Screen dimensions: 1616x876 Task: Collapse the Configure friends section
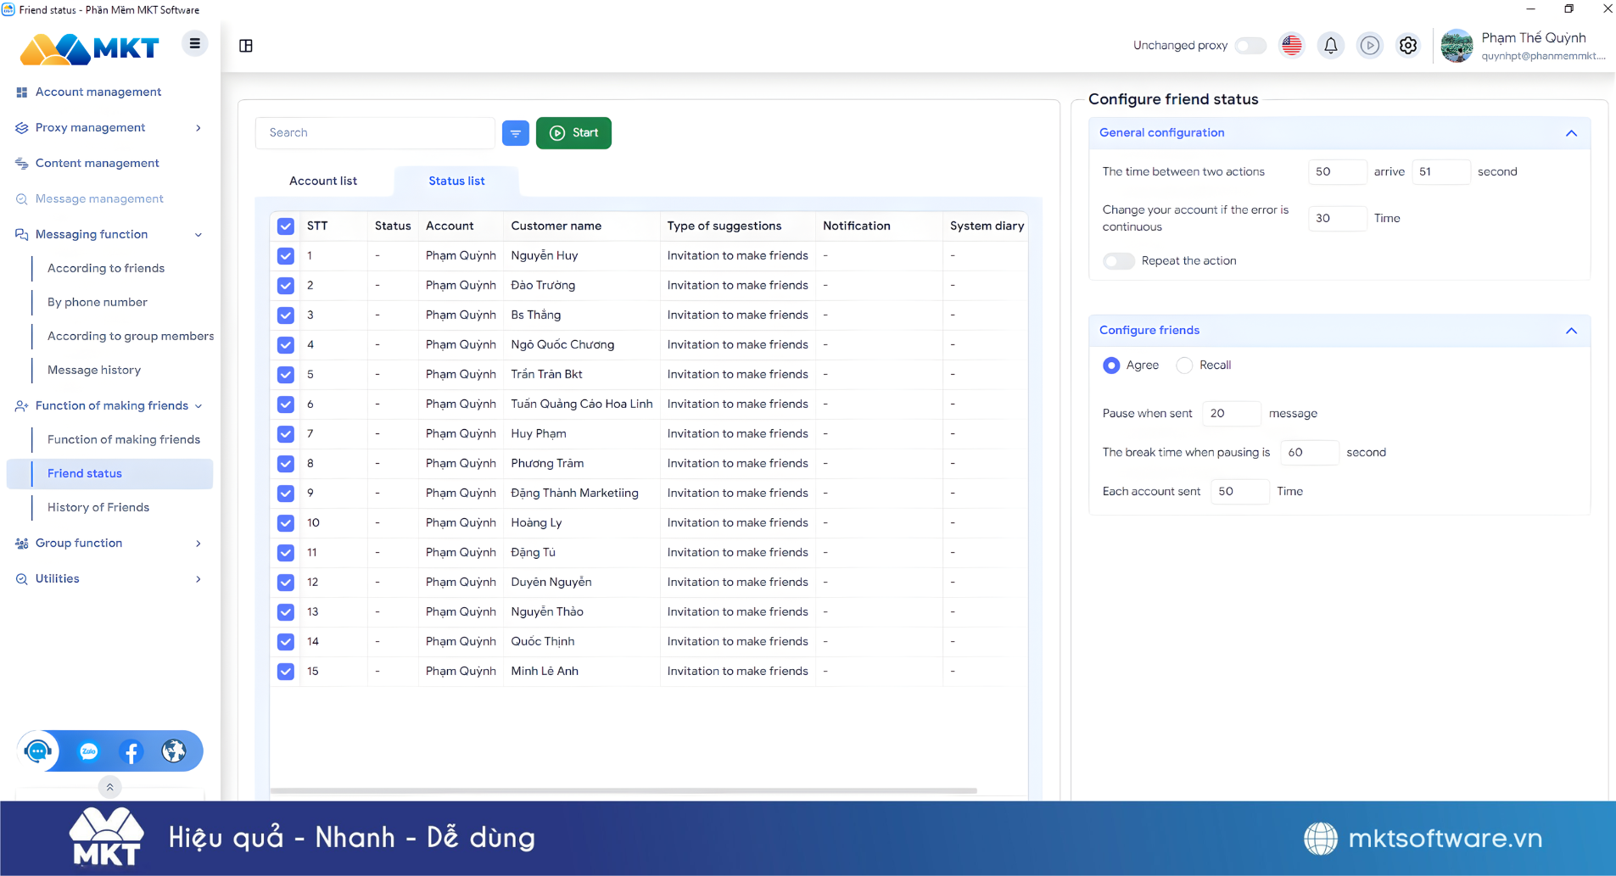tap(1570, 331)
